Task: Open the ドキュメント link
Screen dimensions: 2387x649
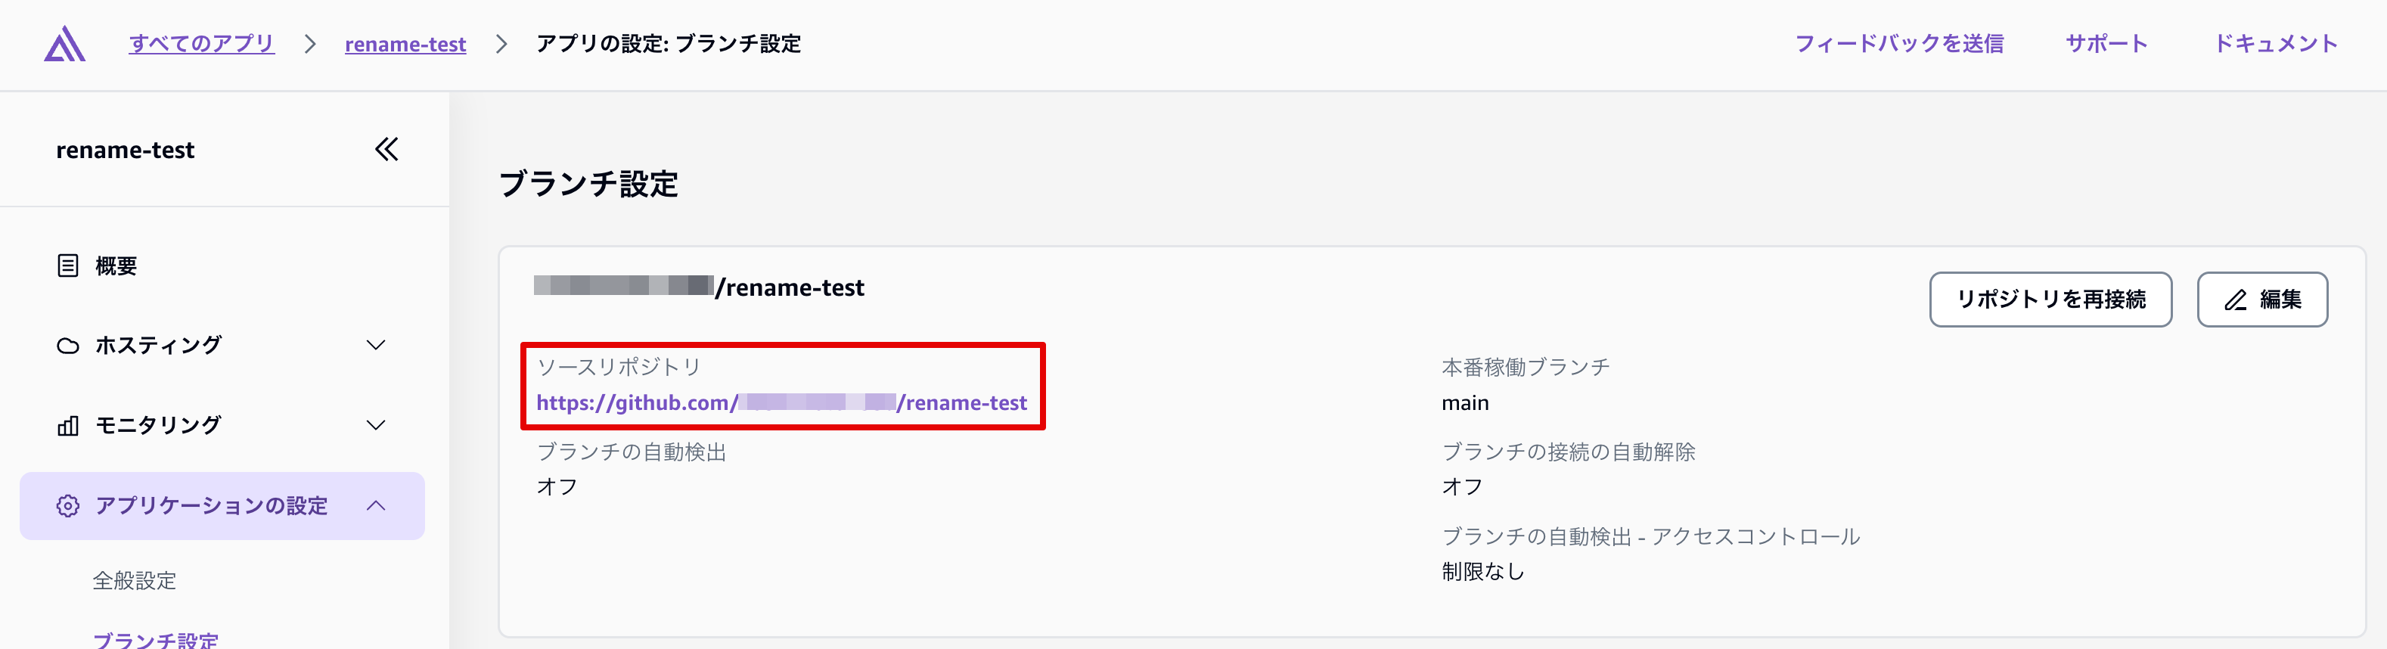Action: tap(2276, 44)
